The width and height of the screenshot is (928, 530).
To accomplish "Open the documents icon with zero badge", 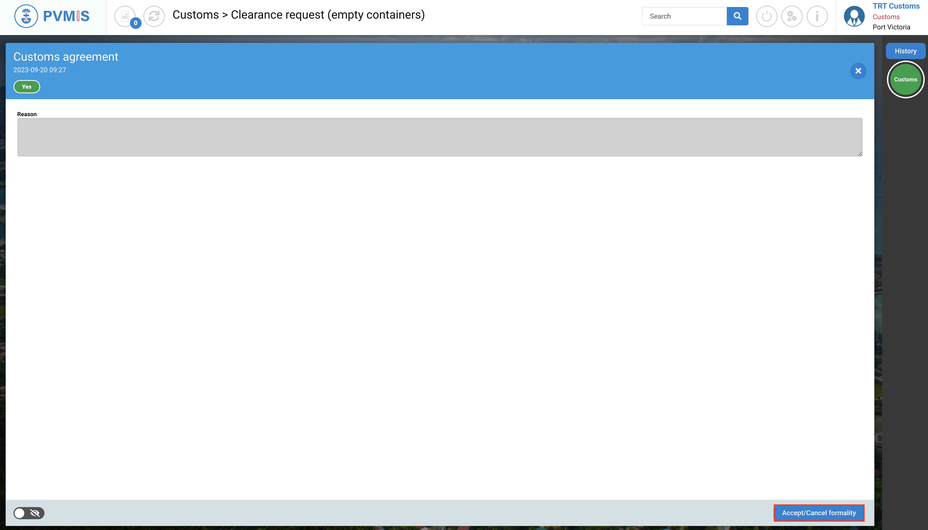I will [125, 16].
